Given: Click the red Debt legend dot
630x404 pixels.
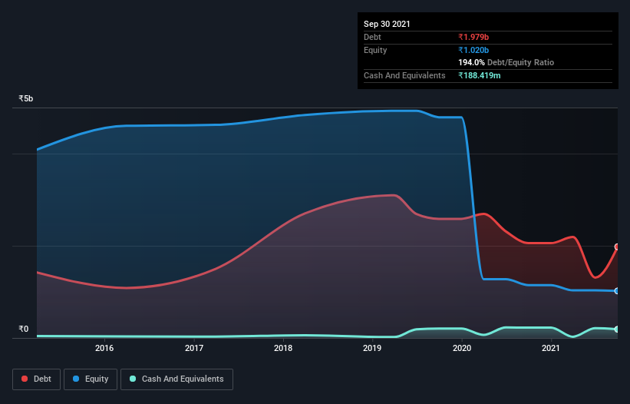Looking at the screenshot, I should click(25, 379).
